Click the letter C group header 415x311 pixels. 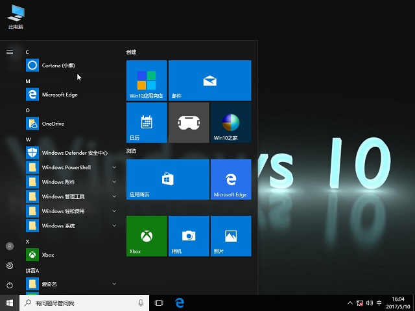(x=27, y=52)
